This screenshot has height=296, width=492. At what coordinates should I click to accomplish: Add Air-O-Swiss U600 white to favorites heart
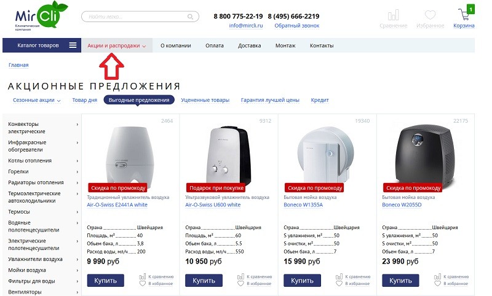coord(240,284)
